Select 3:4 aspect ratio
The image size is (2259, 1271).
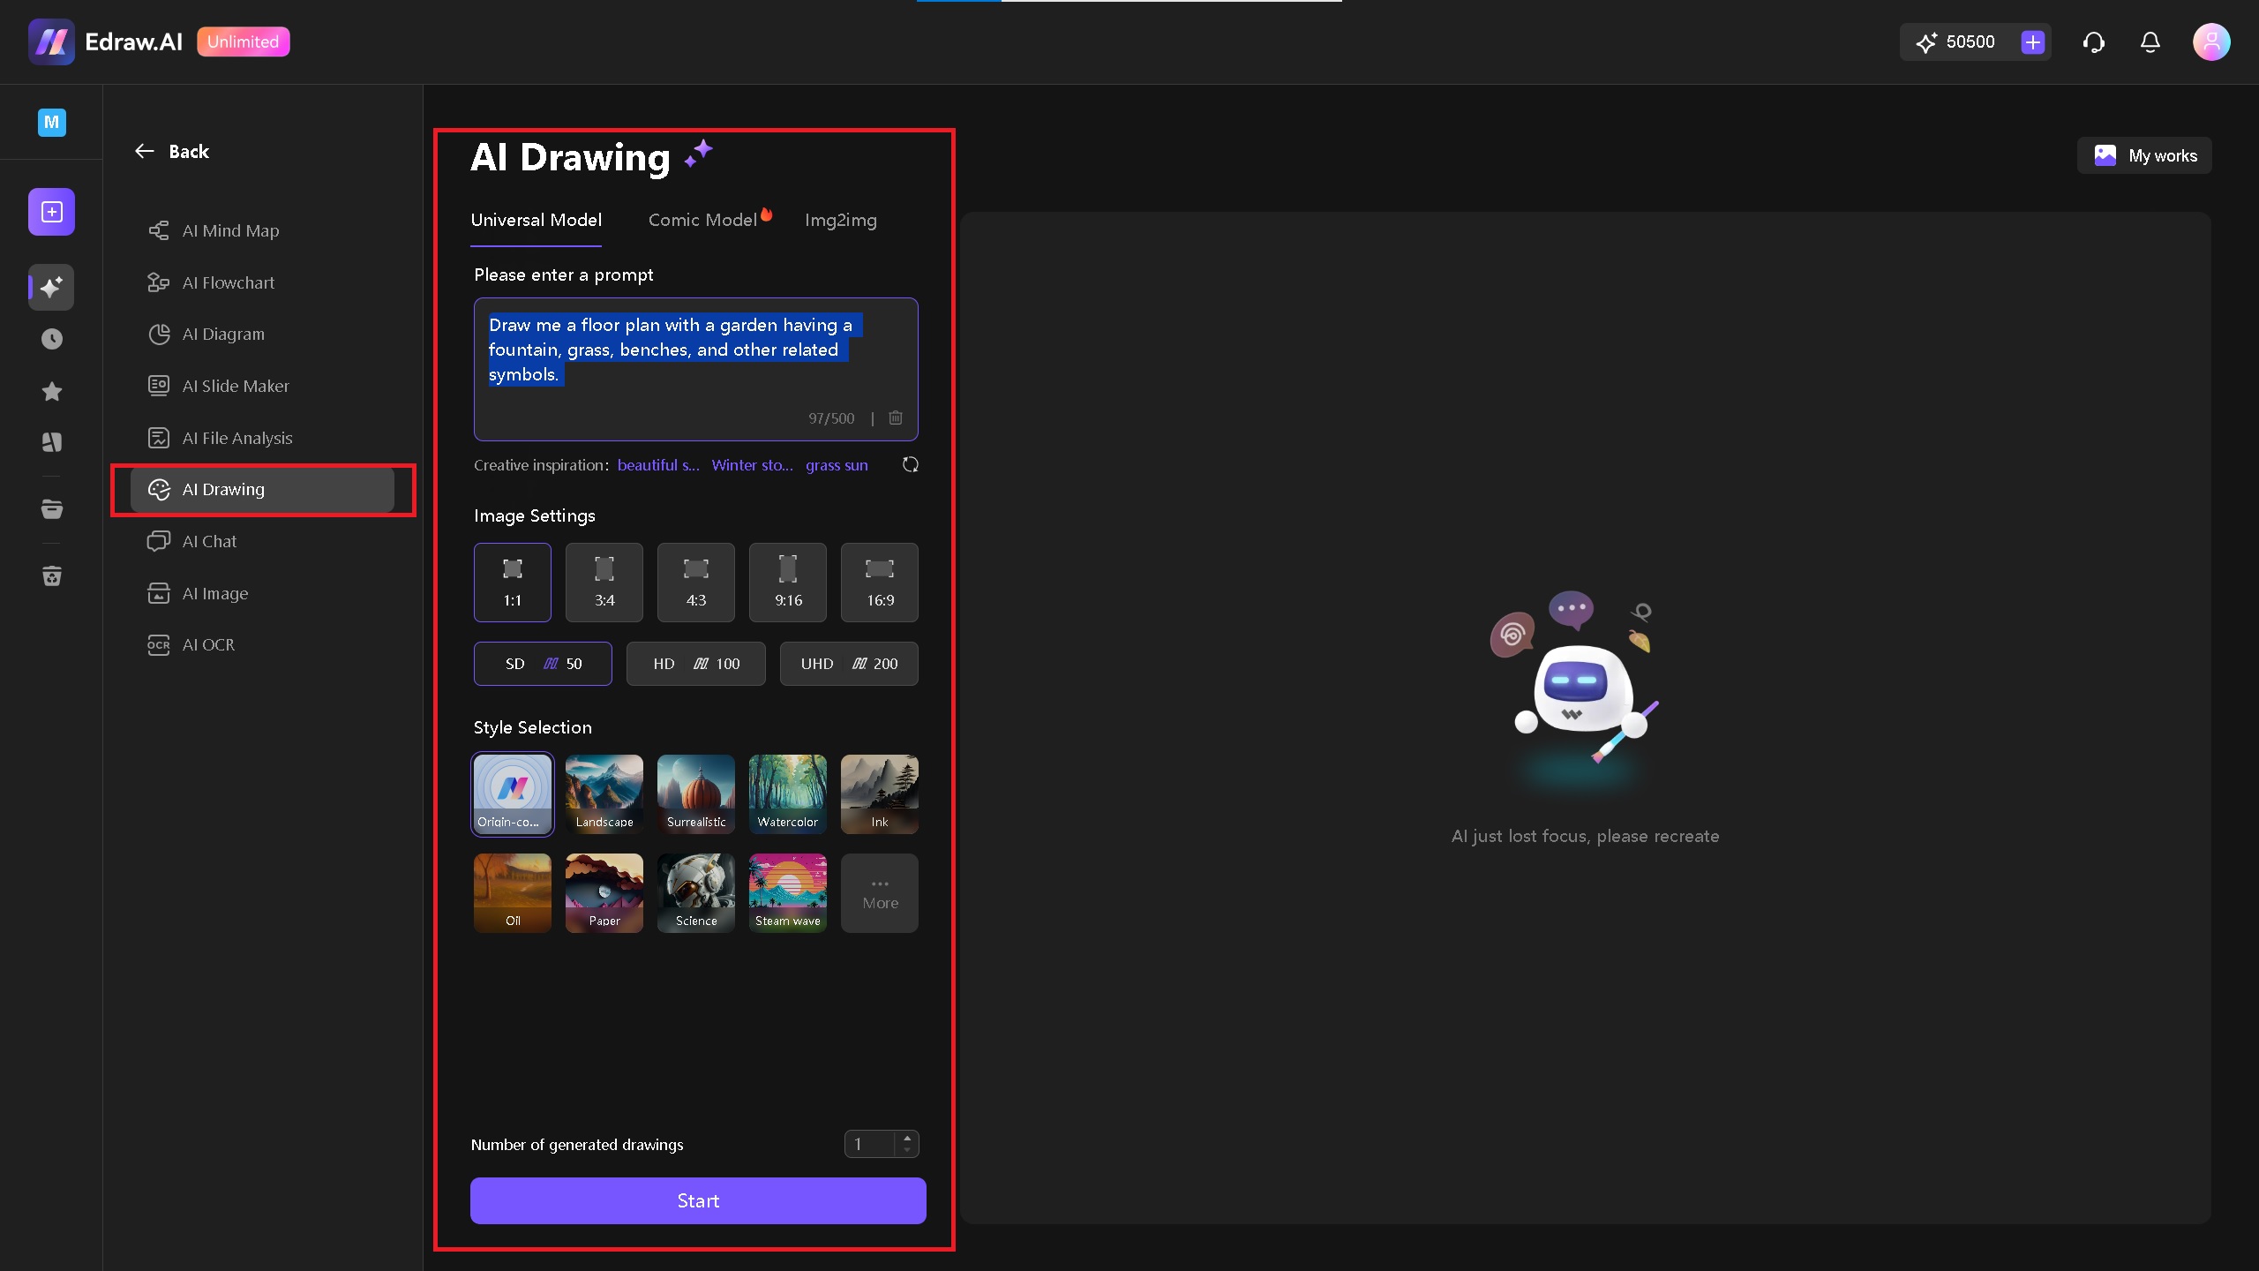pos(604,583)
